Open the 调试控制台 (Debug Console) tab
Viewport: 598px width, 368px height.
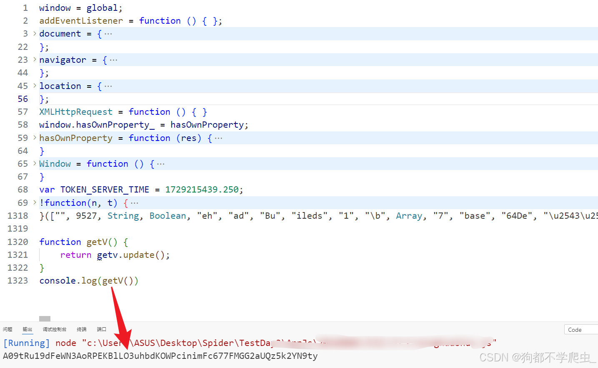click(x=54, y=329)
